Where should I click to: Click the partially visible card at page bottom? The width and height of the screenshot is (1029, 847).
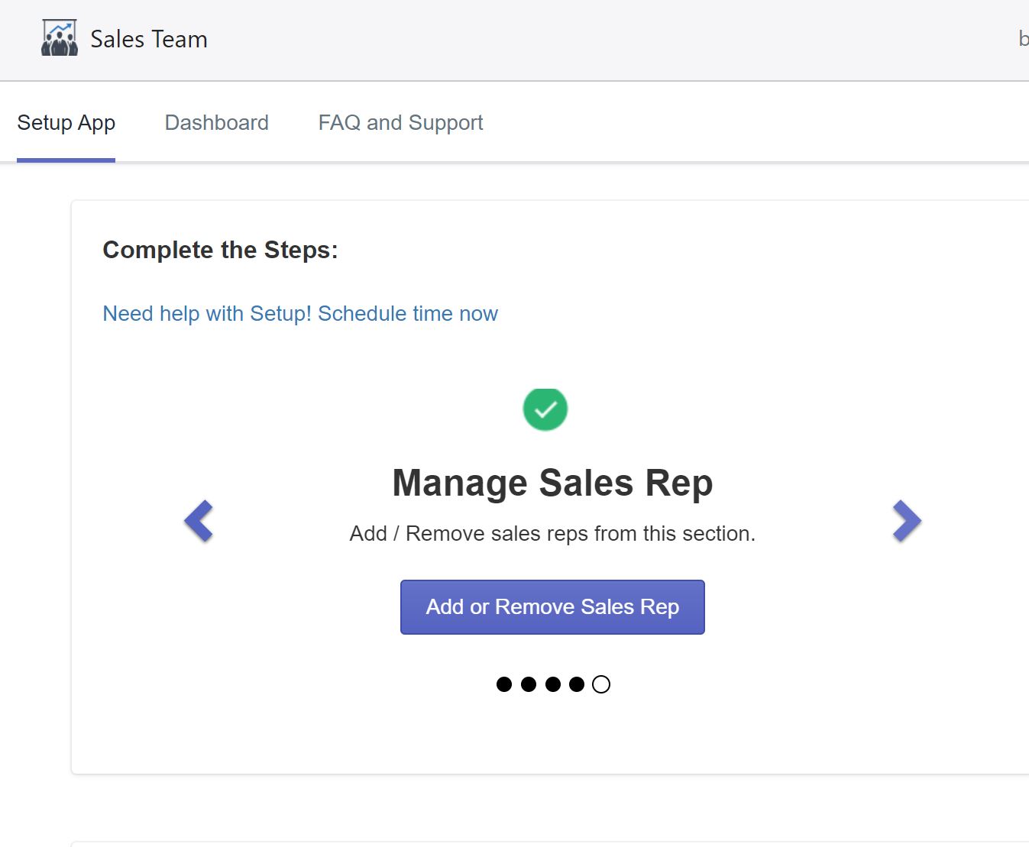[550, 843]
